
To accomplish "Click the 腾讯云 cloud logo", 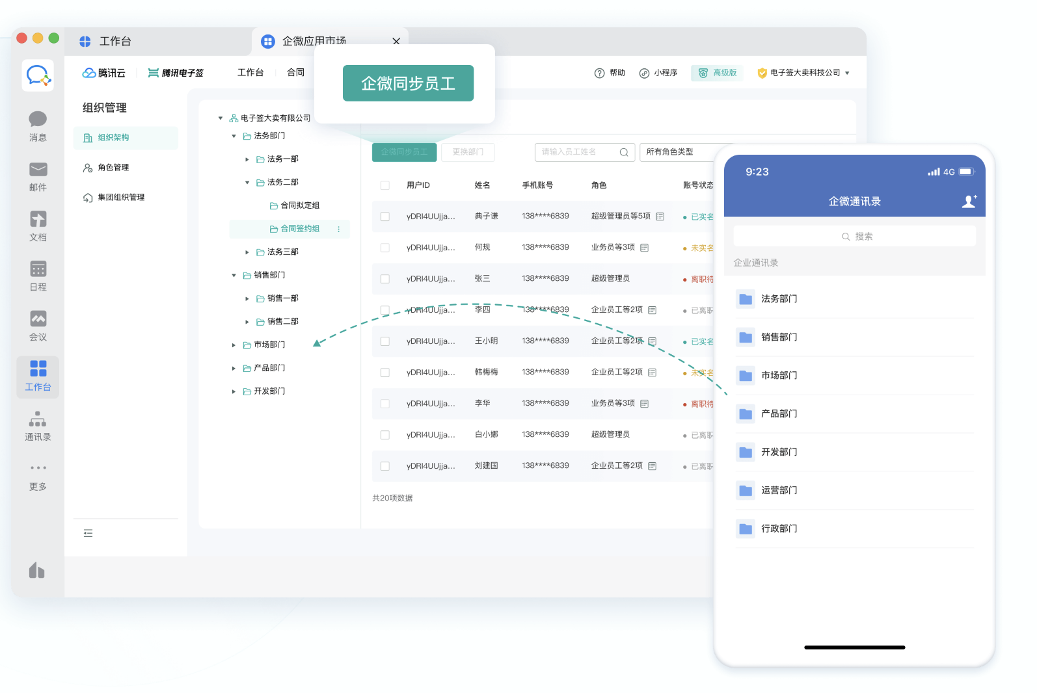I will [104, 73].
